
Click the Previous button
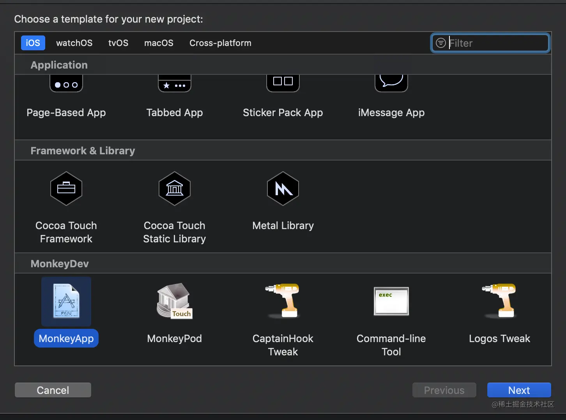[444, 390]
